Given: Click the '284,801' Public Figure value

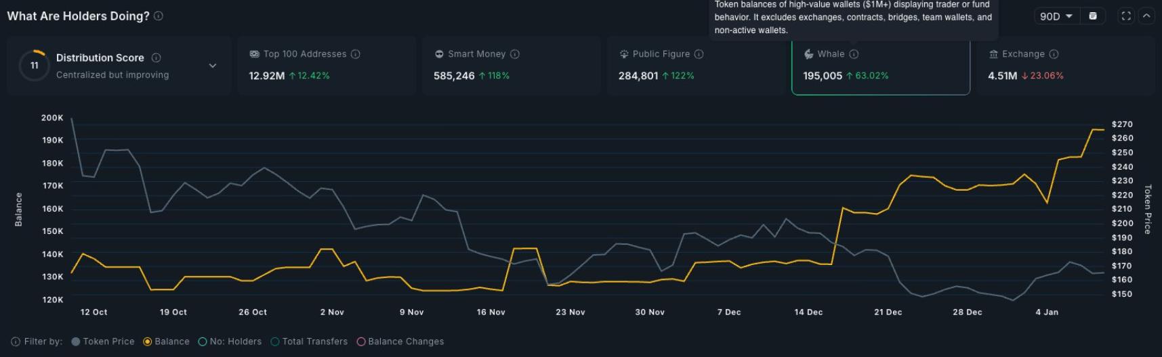Looking at the screenshot, I should point(638,76).
